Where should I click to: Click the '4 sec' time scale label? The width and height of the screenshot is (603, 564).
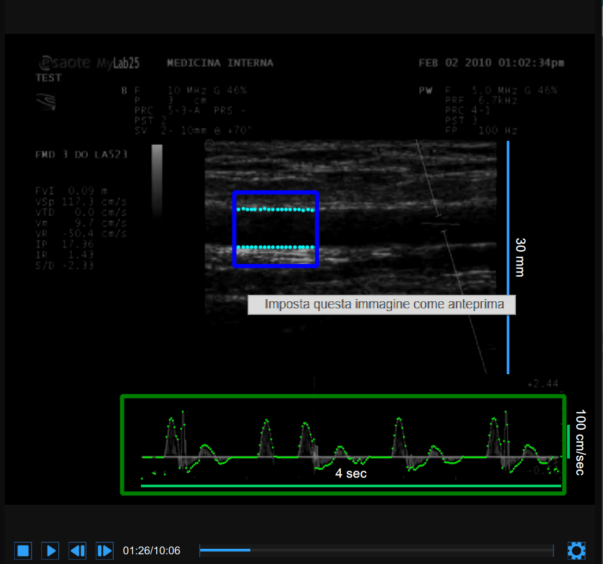[x=350, y=474]
